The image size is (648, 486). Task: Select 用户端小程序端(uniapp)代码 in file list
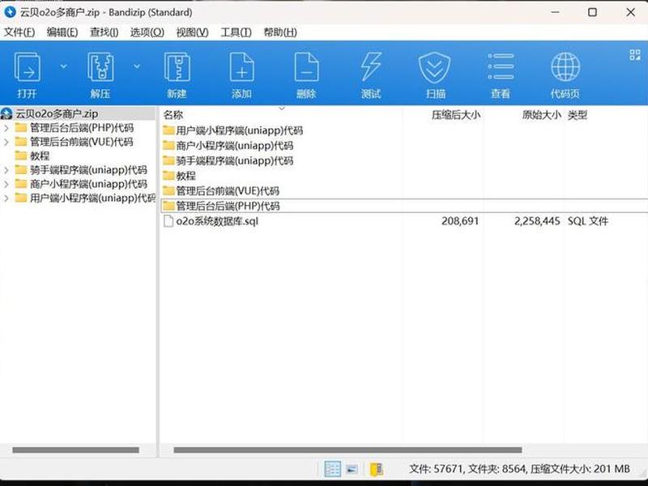coord(239,130)
